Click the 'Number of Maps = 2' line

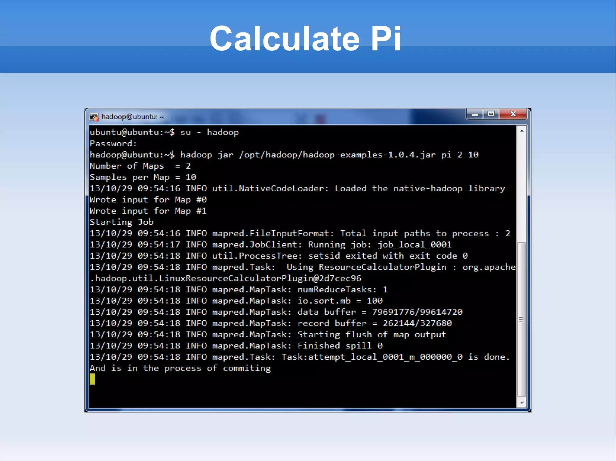click(140, 166)
